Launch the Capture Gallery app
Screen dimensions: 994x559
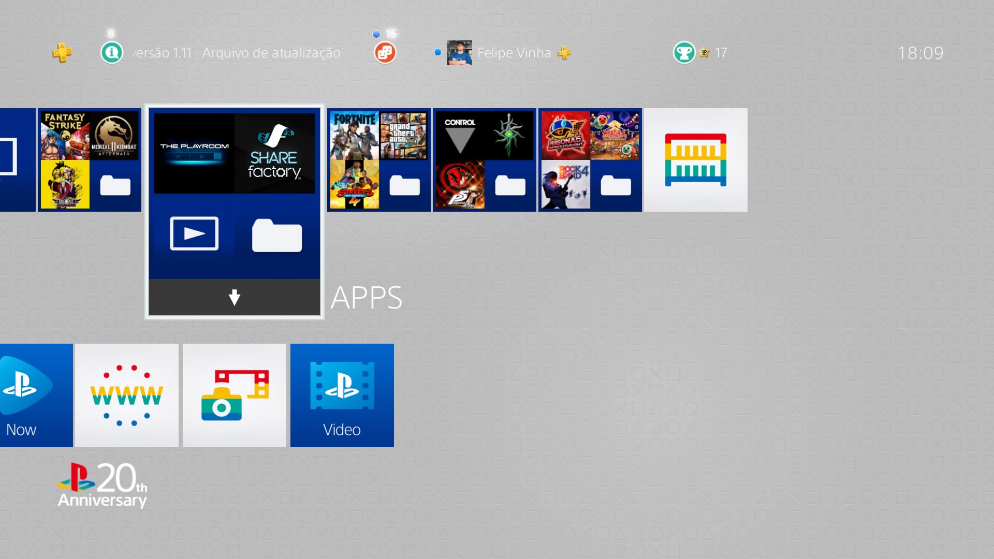[x=235, y=395]
